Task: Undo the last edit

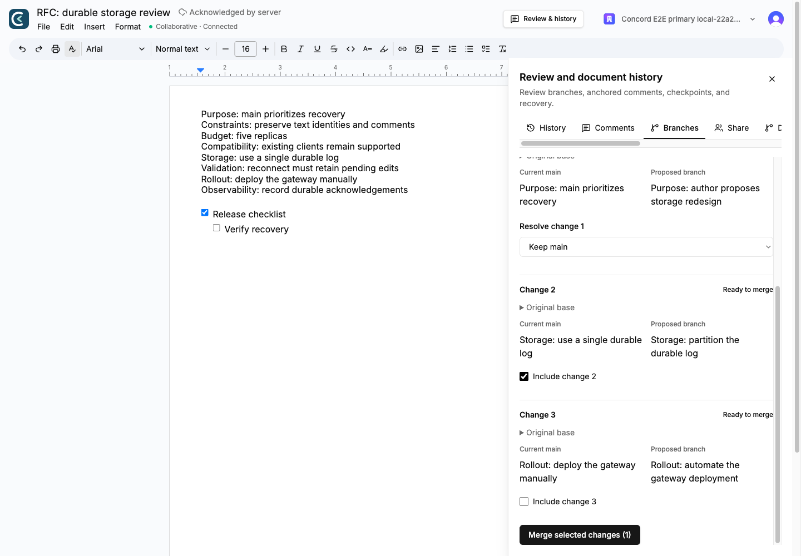Action: [x=22, y=49]
